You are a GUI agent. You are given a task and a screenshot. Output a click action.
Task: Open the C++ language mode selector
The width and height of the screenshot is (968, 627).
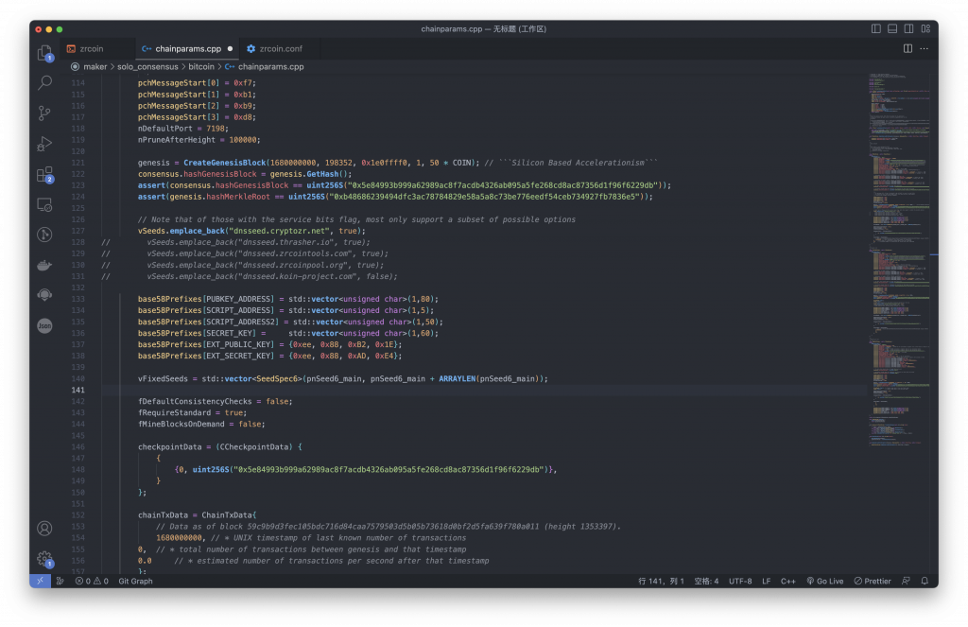[787, 581]
